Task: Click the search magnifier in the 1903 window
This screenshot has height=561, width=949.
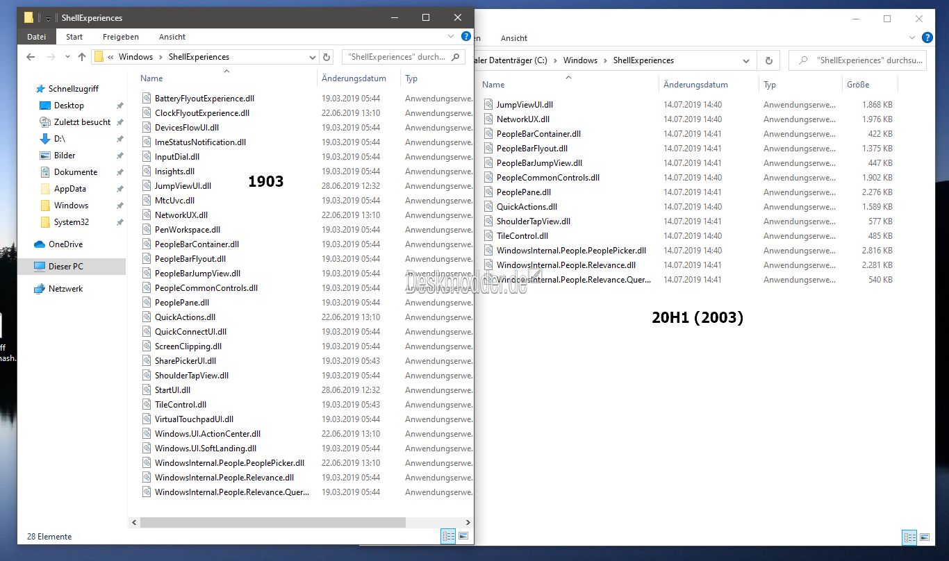Action: tap(456, 57)
